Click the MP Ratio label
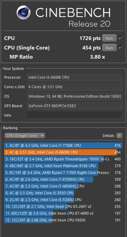 [21, 57]
